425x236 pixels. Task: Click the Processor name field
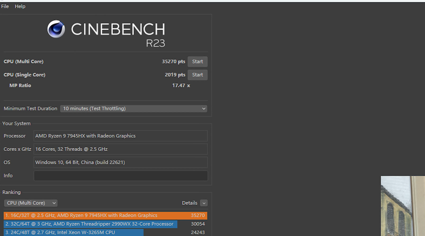121,136
